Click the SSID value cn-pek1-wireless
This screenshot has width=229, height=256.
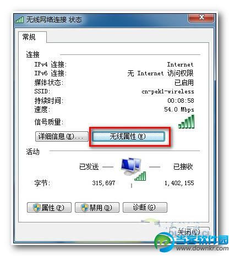click(168, 91)
